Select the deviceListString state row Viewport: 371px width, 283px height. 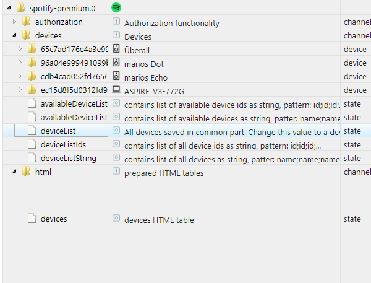click(x=68, y=158)
